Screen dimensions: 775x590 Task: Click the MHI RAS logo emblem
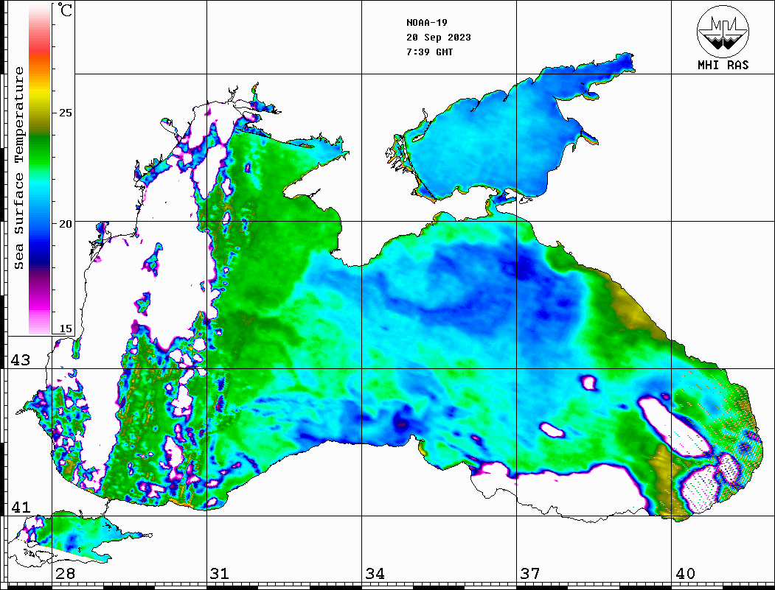(723, 31)
